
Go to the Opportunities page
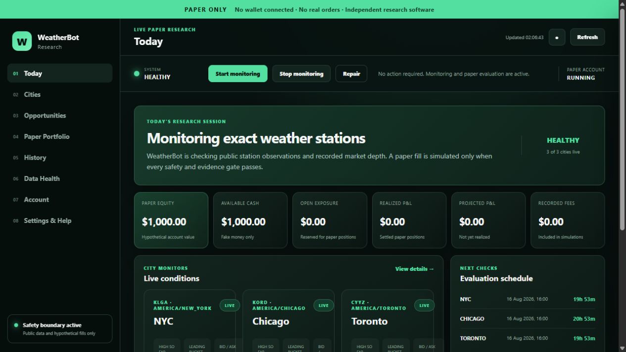[60, 115]
